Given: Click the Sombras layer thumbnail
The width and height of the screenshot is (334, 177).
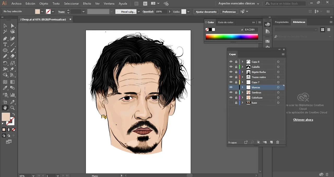Looking at the screenshot, I should pos(248,92).
